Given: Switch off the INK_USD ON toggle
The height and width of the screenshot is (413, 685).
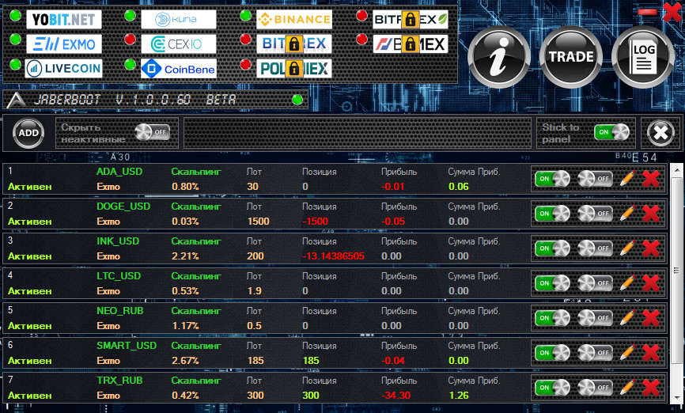Looking at the screenshot, I should click(x=552, y=248).
